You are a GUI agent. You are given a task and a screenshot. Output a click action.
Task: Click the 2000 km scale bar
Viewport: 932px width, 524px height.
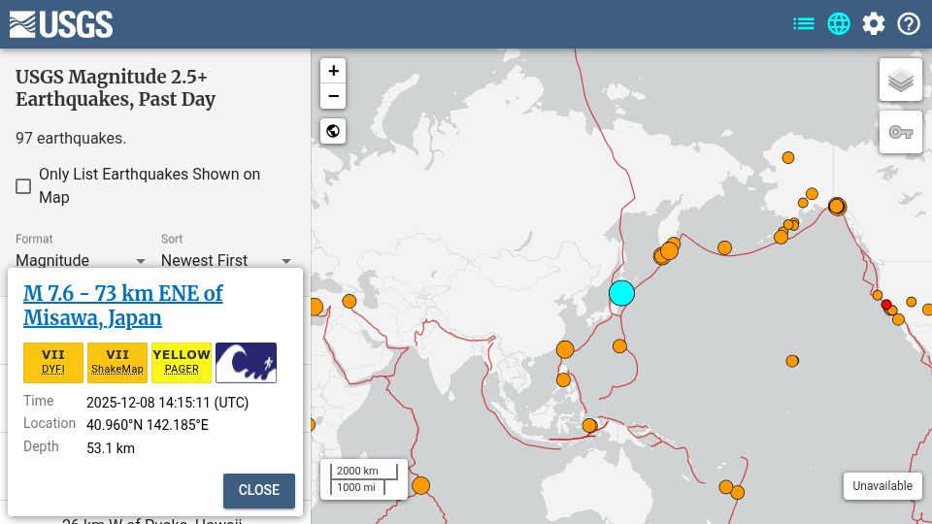pyautogui.click(x=364, y=472)
